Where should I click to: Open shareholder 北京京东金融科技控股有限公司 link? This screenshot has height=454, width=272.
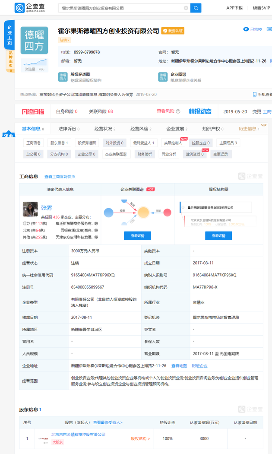(79, 435)
